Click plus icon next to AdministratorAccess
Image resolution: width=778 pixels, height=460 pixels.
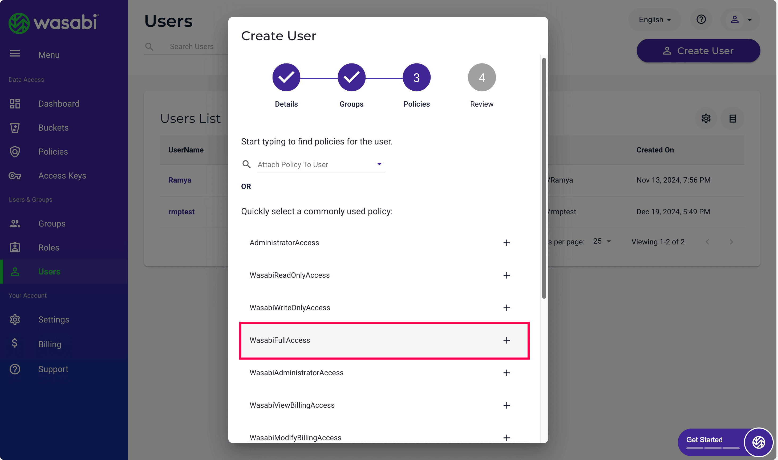click(506, 243)
